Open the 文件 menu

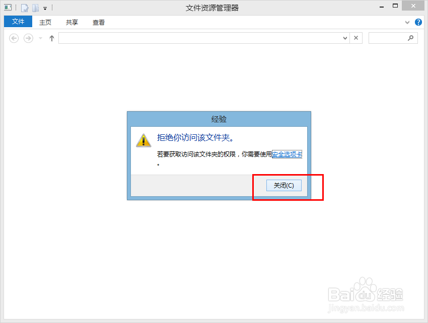18,22
